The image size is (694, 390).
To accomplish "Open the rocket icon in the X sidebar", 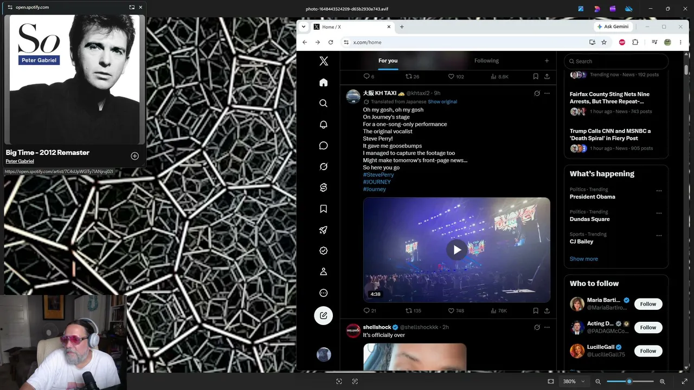I will coord(324,230).
